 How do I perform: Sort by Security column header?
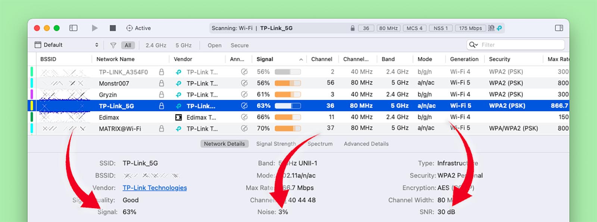[500, 59]
